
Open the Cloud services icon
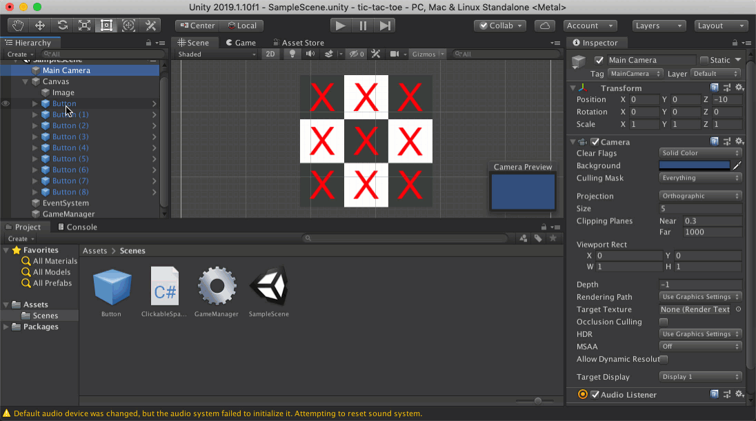(x=545, y=25)
